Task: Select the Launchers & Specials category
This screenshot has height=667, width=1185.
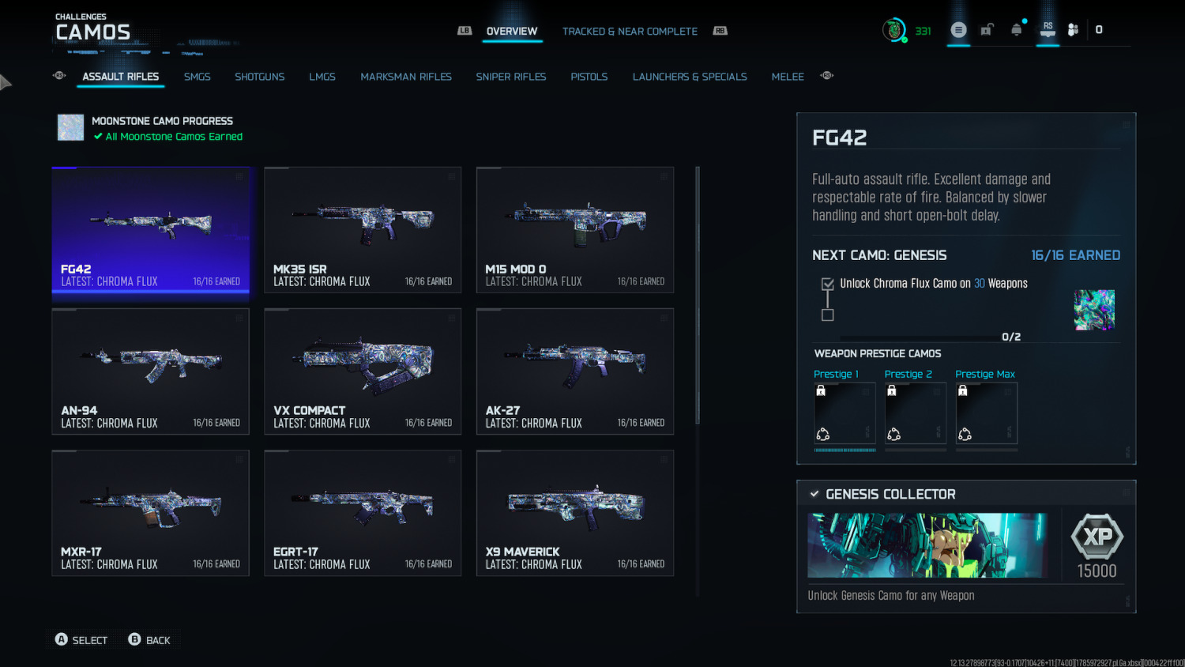Action: coord(690,77)
